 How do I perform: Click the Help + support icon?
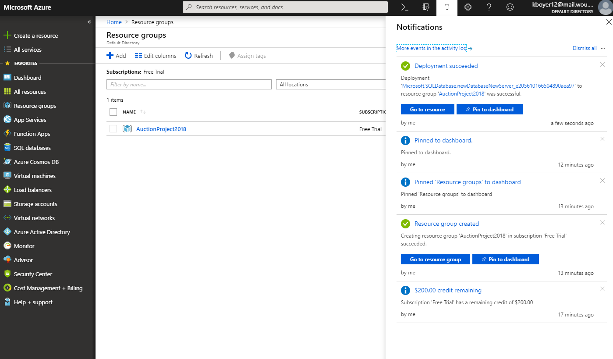(7, 302)
